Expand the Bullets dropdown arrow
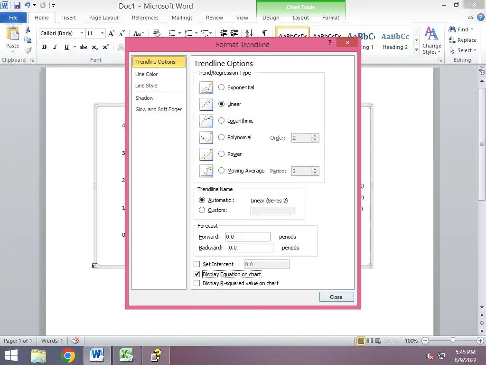The image size is (486, 365). (x=179, y=33)
